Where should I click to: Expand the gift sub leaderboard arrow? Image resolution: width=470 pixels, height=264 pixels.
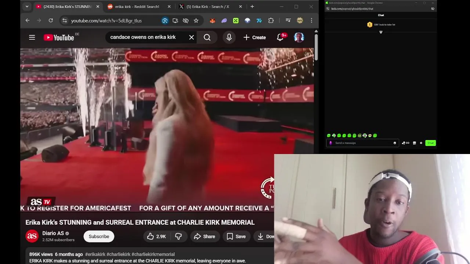tap(381, 32)
